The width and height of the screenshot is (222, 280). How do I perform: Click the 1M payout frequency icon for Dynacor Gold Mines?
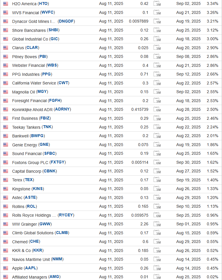point(157,21)
